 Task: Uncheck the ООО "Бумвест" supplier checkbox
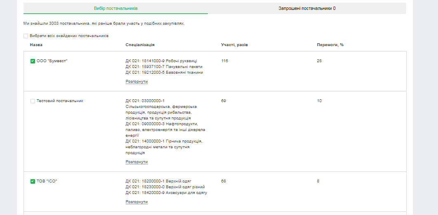[x=33, y=61]
